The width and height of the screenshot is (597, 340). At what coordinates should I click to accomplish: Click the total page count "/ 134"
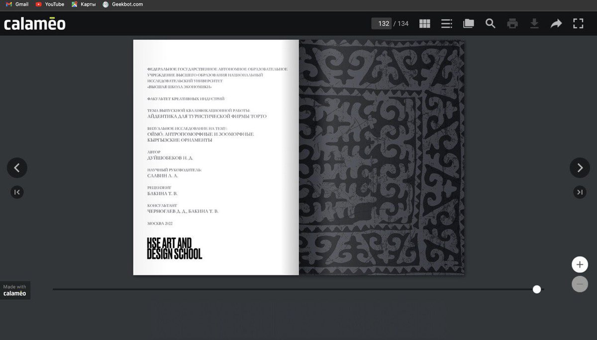pyautogui.click(x=401, y=23)
